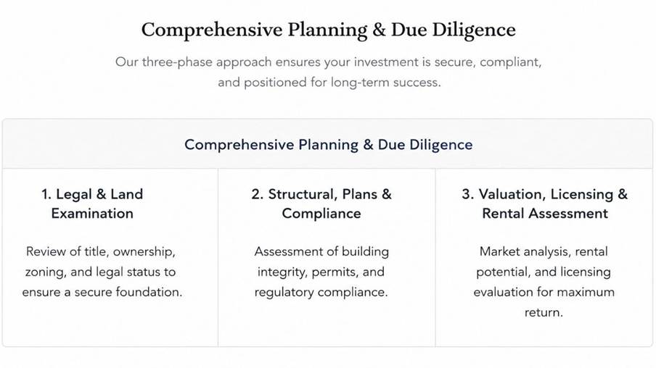Open the '2. Structural, Plans & Compliance' heading
656x368 pixels.
coord(321,204)
